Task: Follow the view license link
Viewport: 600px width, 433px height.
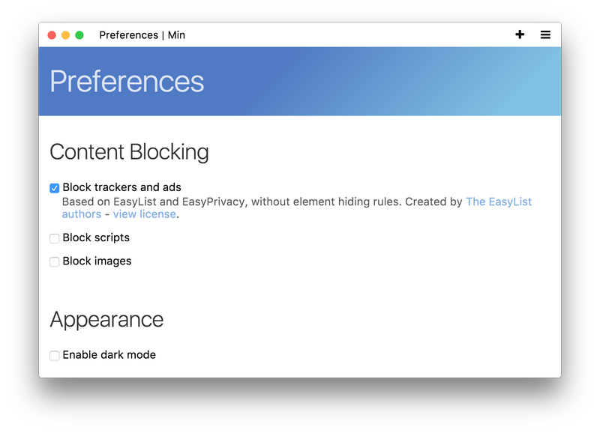Action: 144,214
